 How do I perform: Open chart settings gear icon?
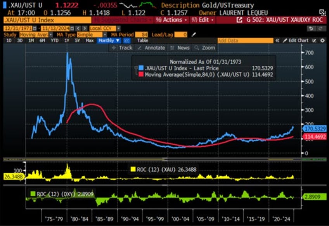point(322,41)
